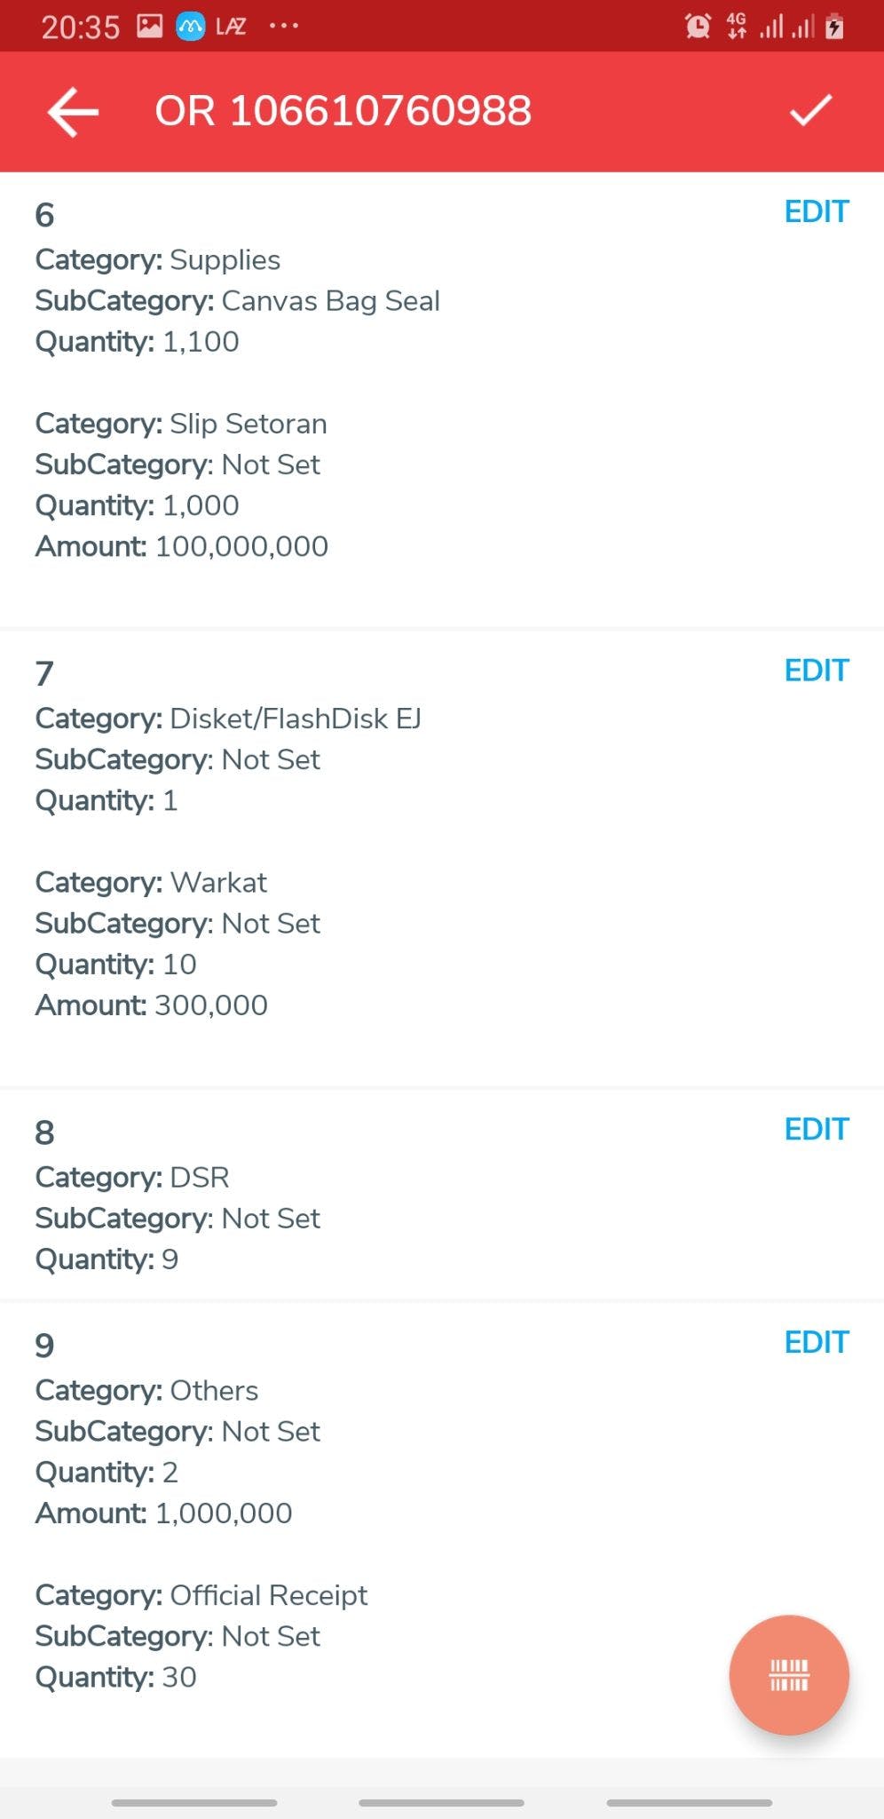Edit item 8 DSR entry

[817, 1129]
